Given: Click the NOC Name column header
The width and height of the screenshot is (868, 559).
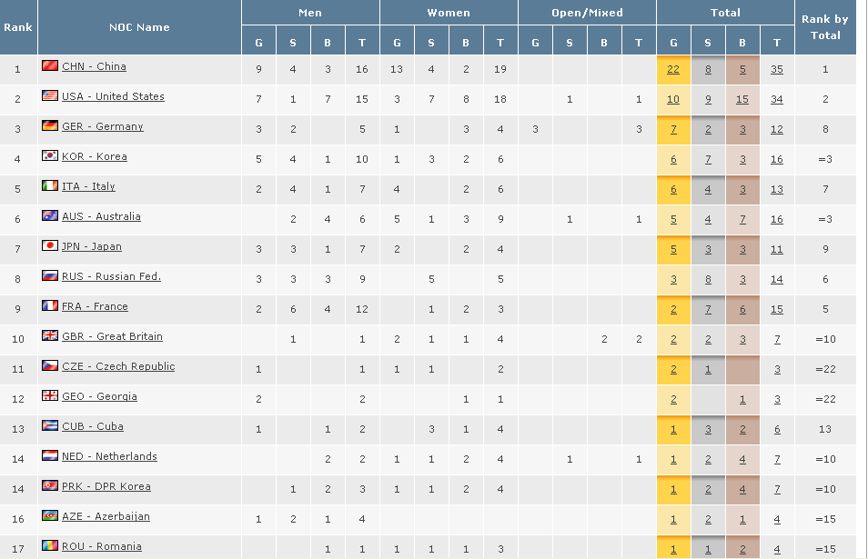Looking at the screenshot, I should point(139,27).
